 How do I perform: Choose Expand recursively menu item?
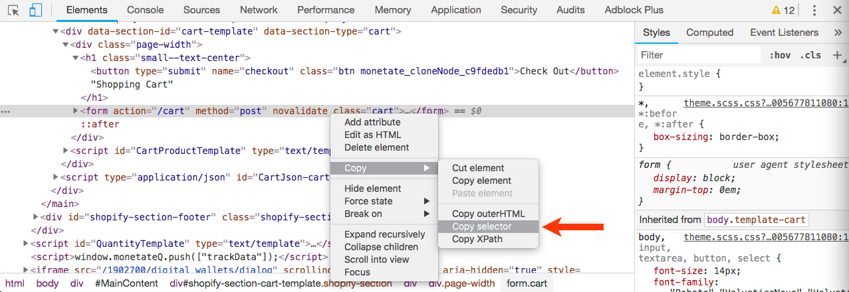click(x=384, y=234)
